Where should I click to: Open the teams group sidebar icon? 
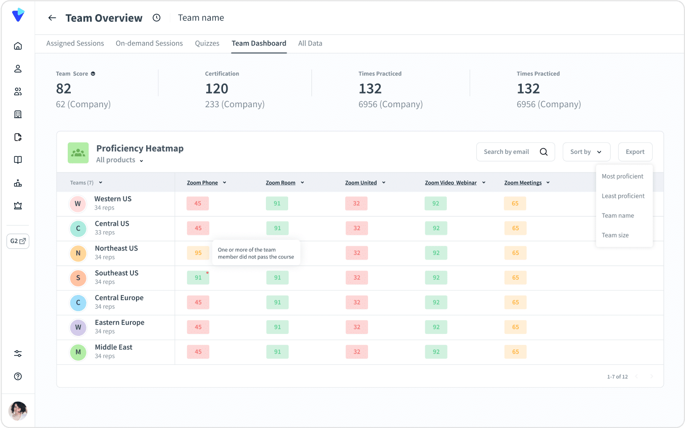pyautogui.click(x=18, y=92)
